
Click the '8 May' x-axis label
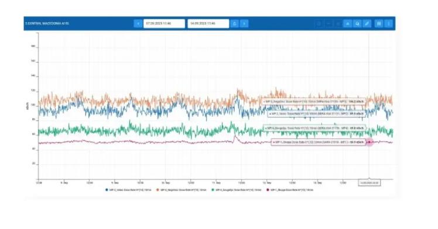coord(64,183)
